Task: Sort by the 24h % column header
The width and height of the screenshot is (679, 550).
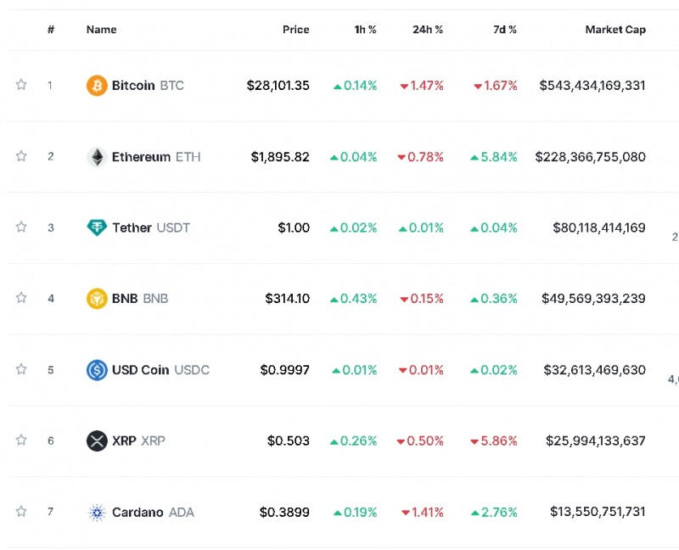Action: point(428,30)
